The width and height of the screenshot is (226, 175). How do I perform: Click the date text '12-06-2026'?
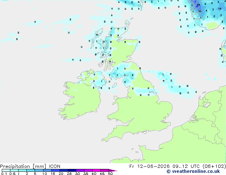153,166
